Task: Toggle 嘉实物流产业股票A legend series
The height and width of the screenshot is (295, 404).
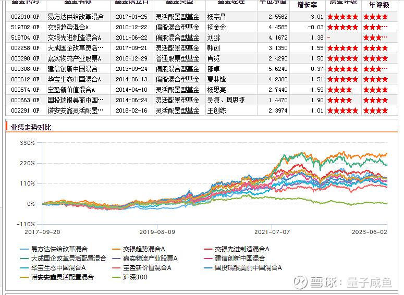Action: pyautogui.click(x=145, y=259)
